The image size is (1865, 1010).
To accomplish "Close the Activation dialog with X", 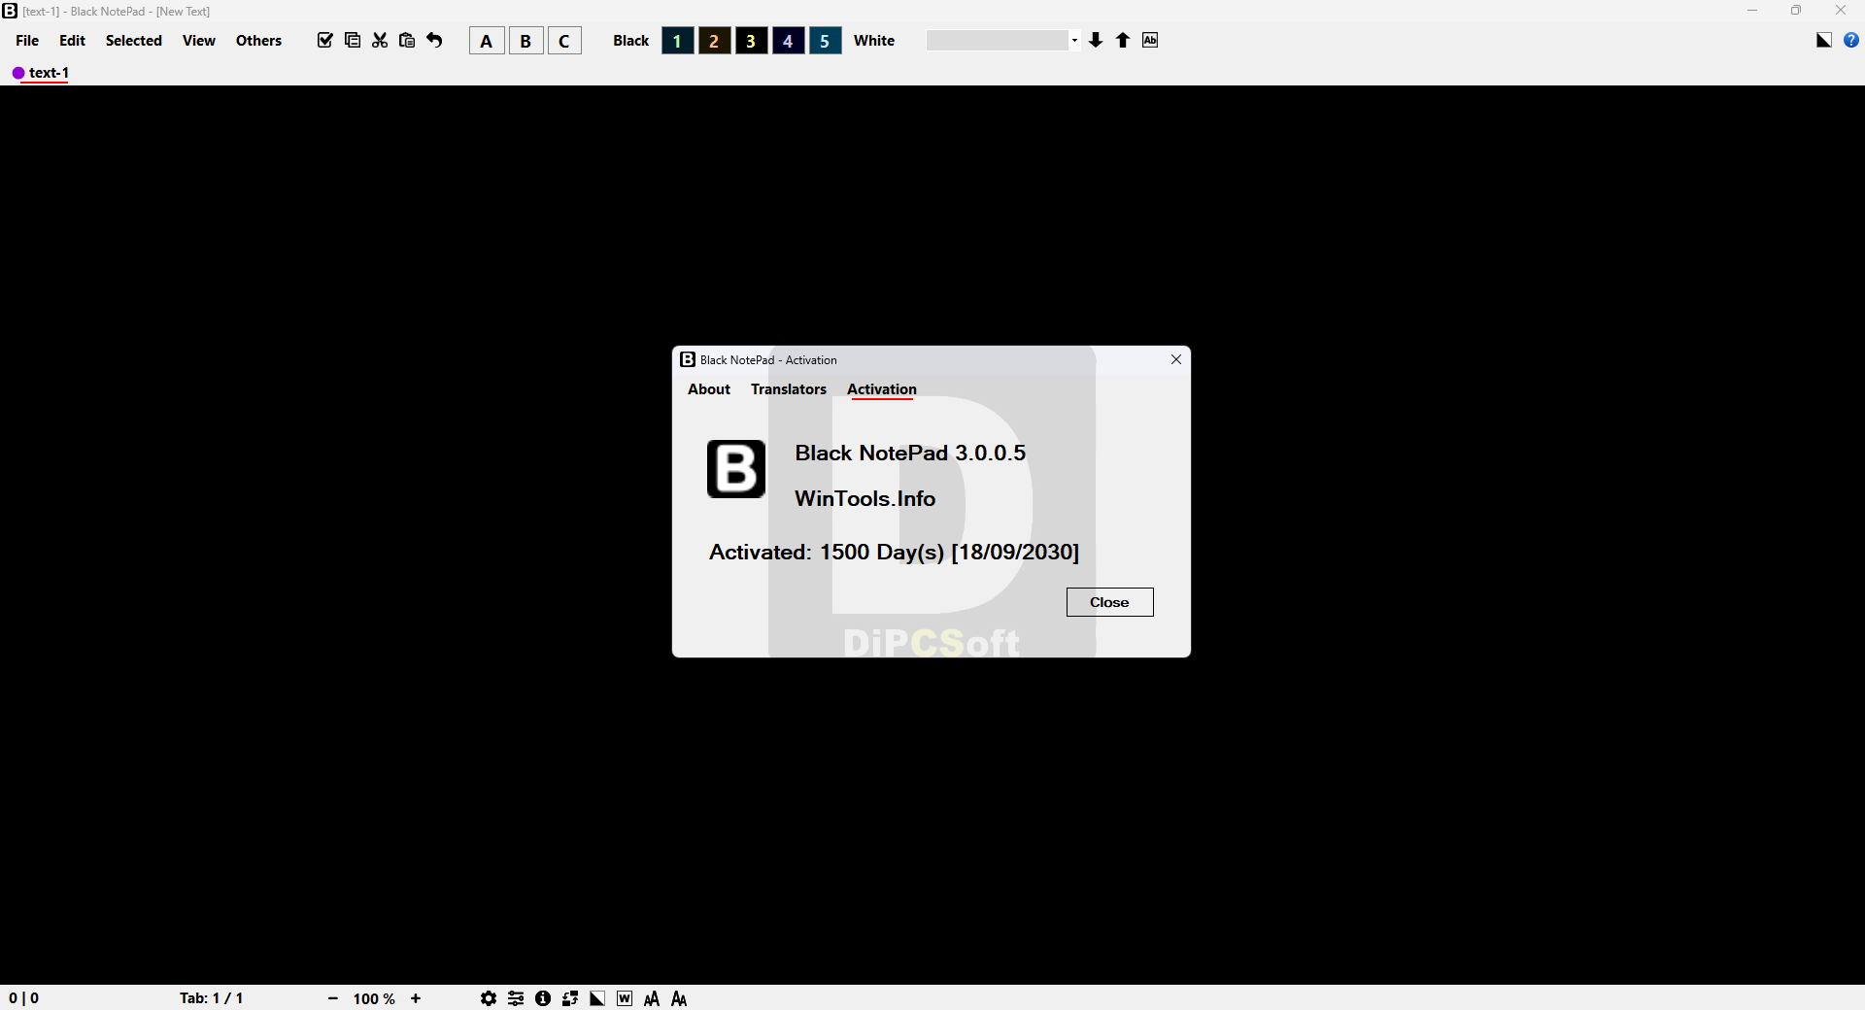I will tap(1176, 359).
